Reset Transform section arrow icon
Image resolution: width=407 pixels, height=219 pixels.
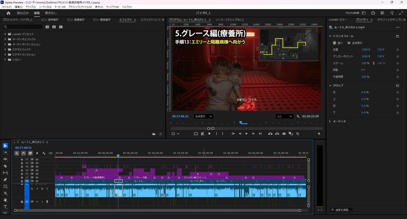398,36
